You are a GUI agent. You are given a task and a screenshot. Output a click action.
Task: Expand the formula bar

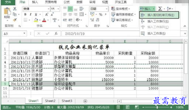pos(185,33)
